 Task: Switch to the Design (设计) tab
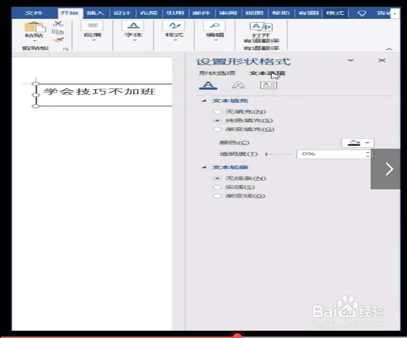[122, 13]
